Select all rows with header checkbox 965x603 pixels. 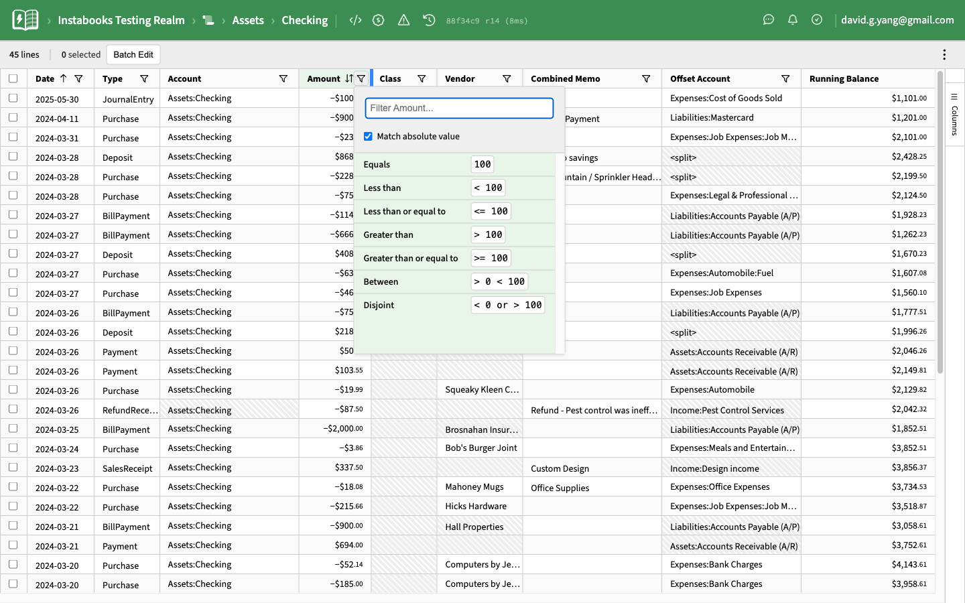click(x=13, y=78)
